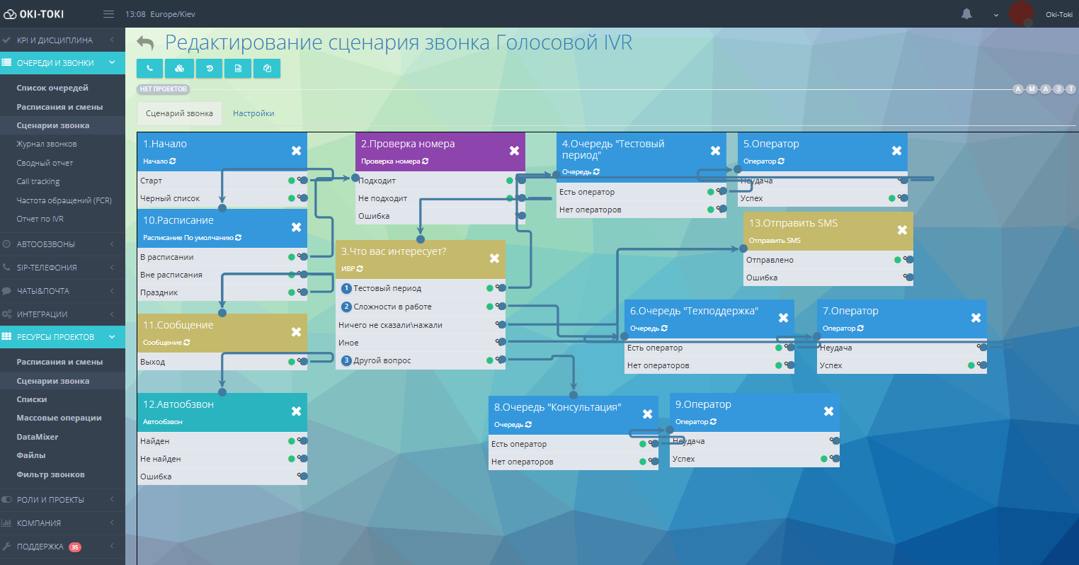Image resolution: width=1079 pixels, height=565 pixels.
Task: Expand the SIP-ТЕЛЕФОНИЯ sidebar section
Action: 62,268
